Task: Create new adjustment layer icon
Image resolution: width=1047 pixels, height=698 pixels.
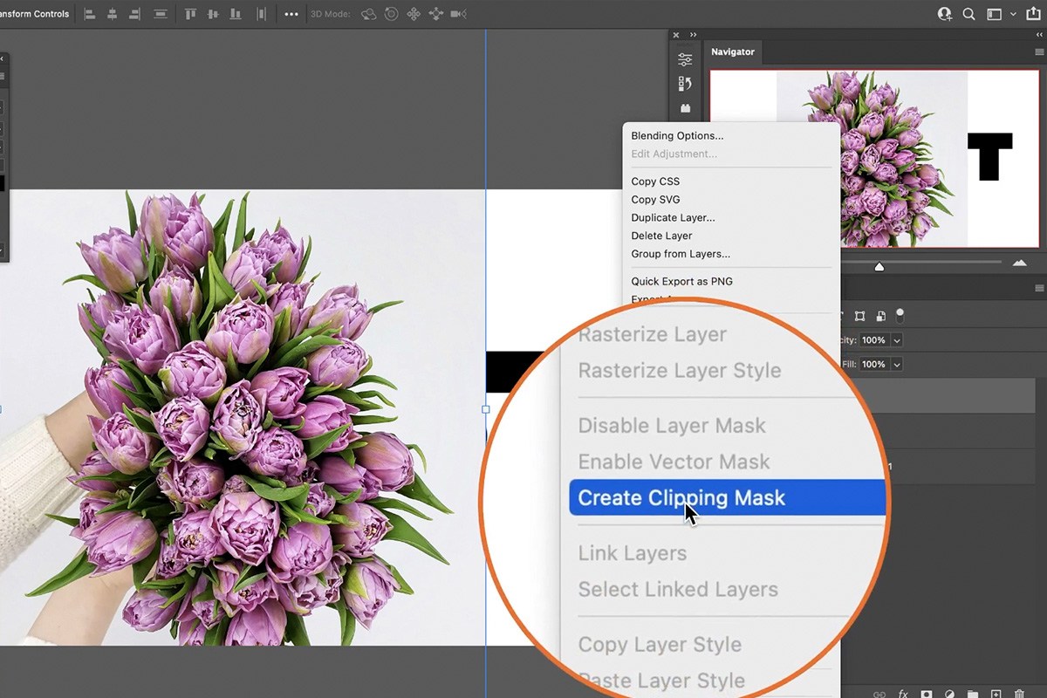Action: tap(950, 695)
